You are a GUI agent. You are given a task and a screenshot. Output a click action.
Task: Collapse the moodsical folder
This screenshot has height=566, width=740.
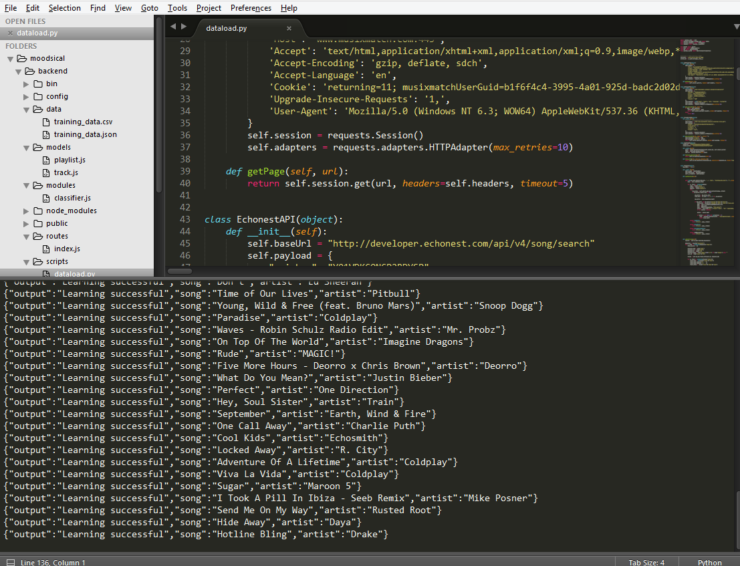click(11, 59)
